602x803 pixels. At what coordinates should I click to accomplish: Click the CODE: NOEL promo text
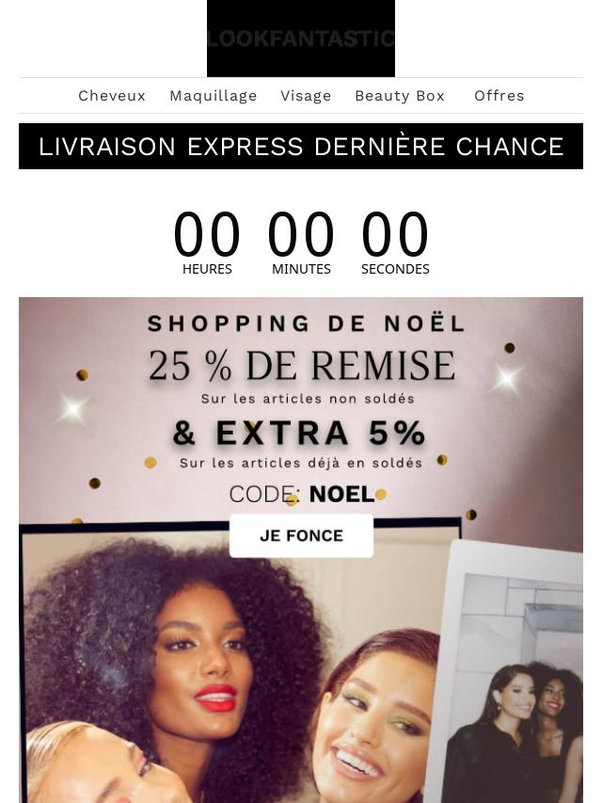pos(302,495)
